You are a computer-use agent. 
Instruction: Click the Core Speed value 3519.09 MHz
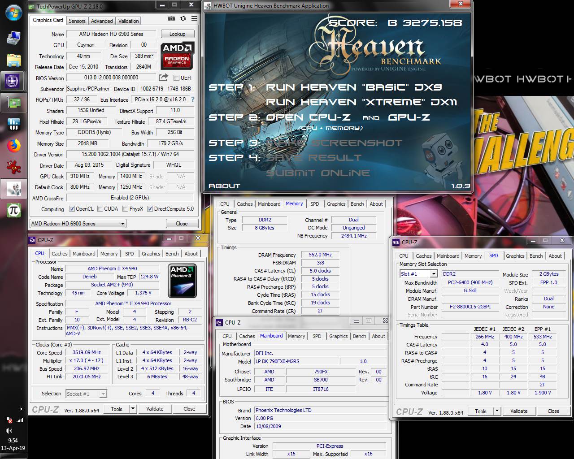(87, 352)
